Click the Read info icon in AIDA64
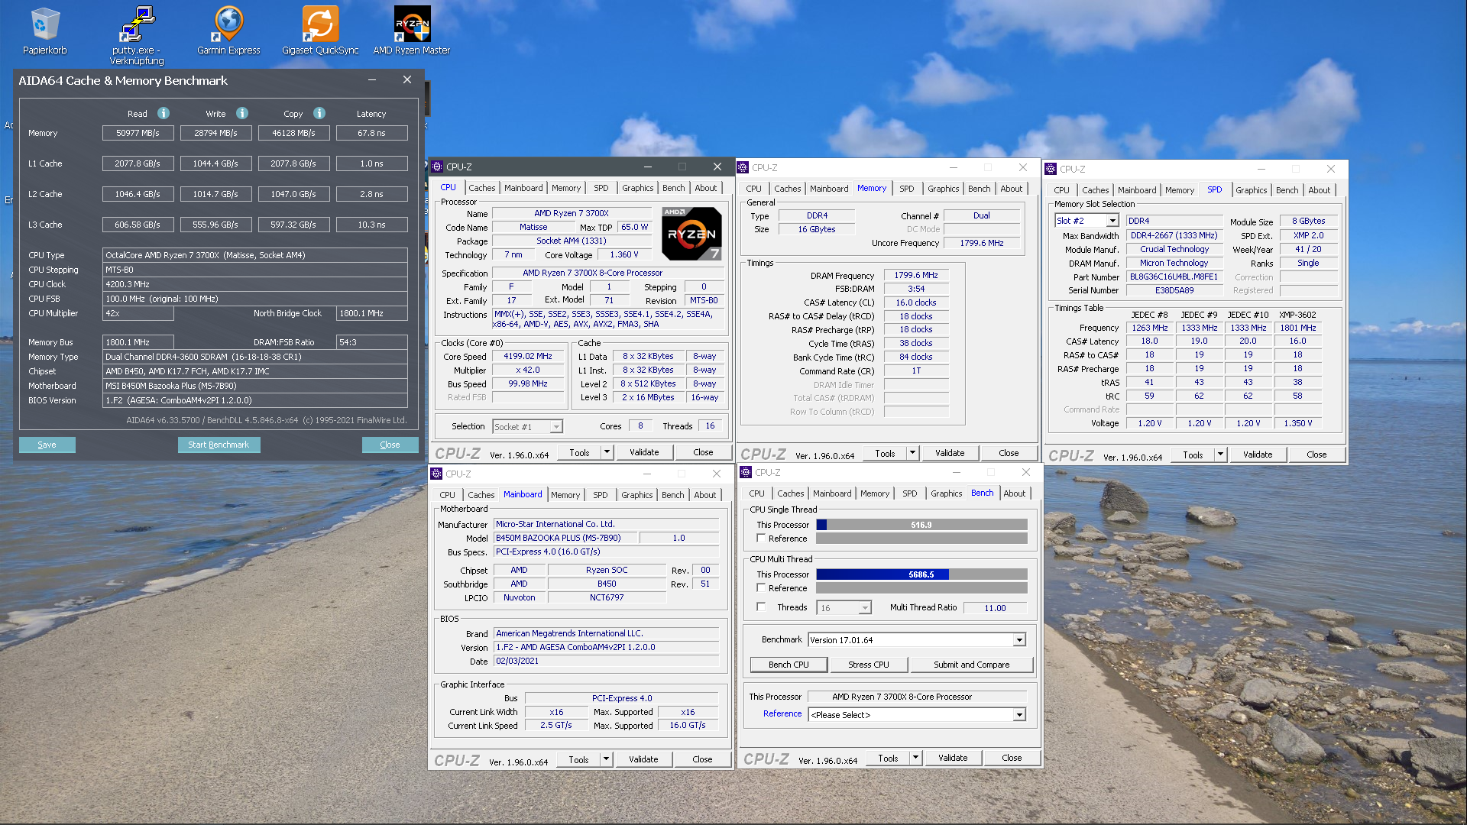 164,113
